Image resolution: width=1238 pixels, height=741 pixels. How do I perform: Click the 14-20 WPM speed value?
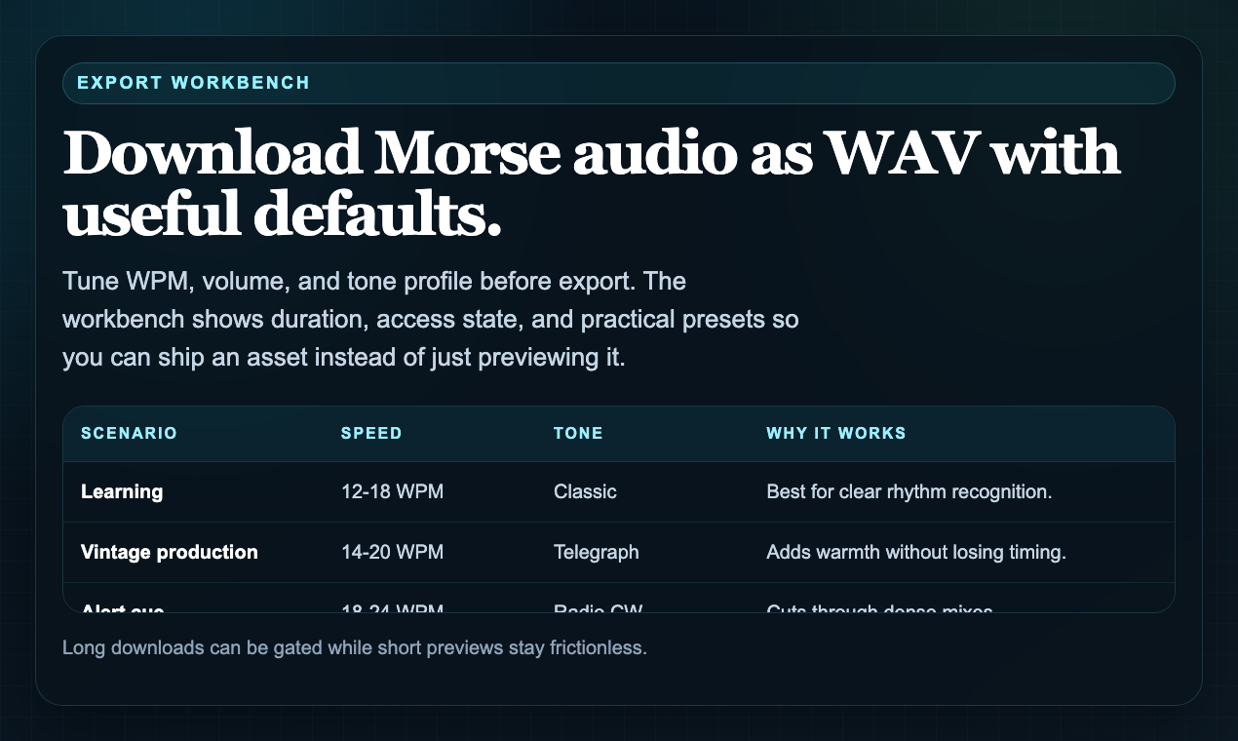pyautogui.click(x=392, y=552)
